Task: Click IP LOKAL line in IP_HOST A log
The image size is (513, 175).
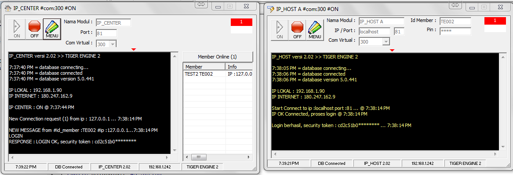Action: click(298, 91)
